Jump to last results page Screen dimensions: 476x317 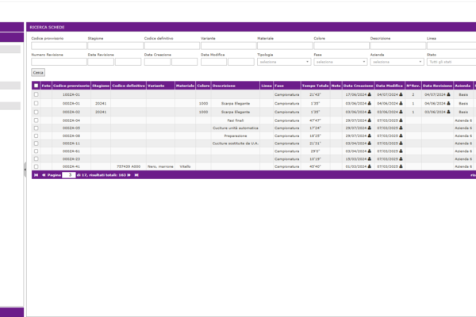point(136,175)
